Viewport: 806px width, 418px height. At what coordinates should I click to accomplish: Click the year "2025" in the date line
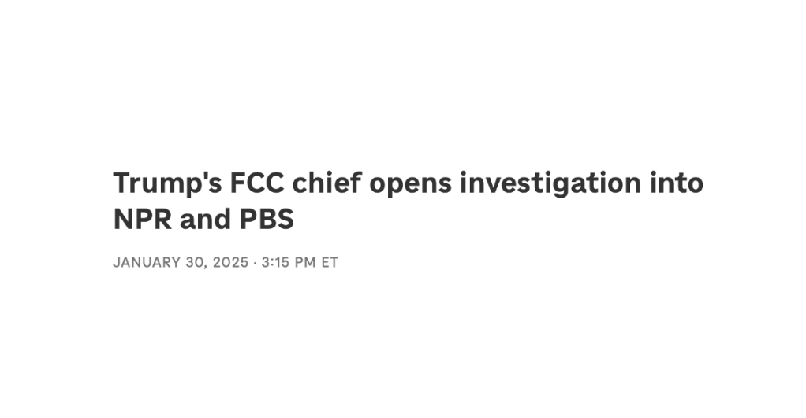tap(229, 263)
